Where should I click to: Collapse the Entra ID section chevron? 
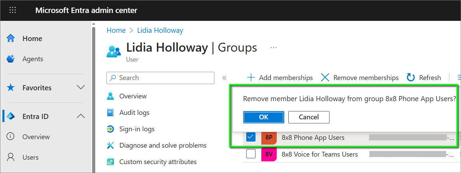point(81,116)
